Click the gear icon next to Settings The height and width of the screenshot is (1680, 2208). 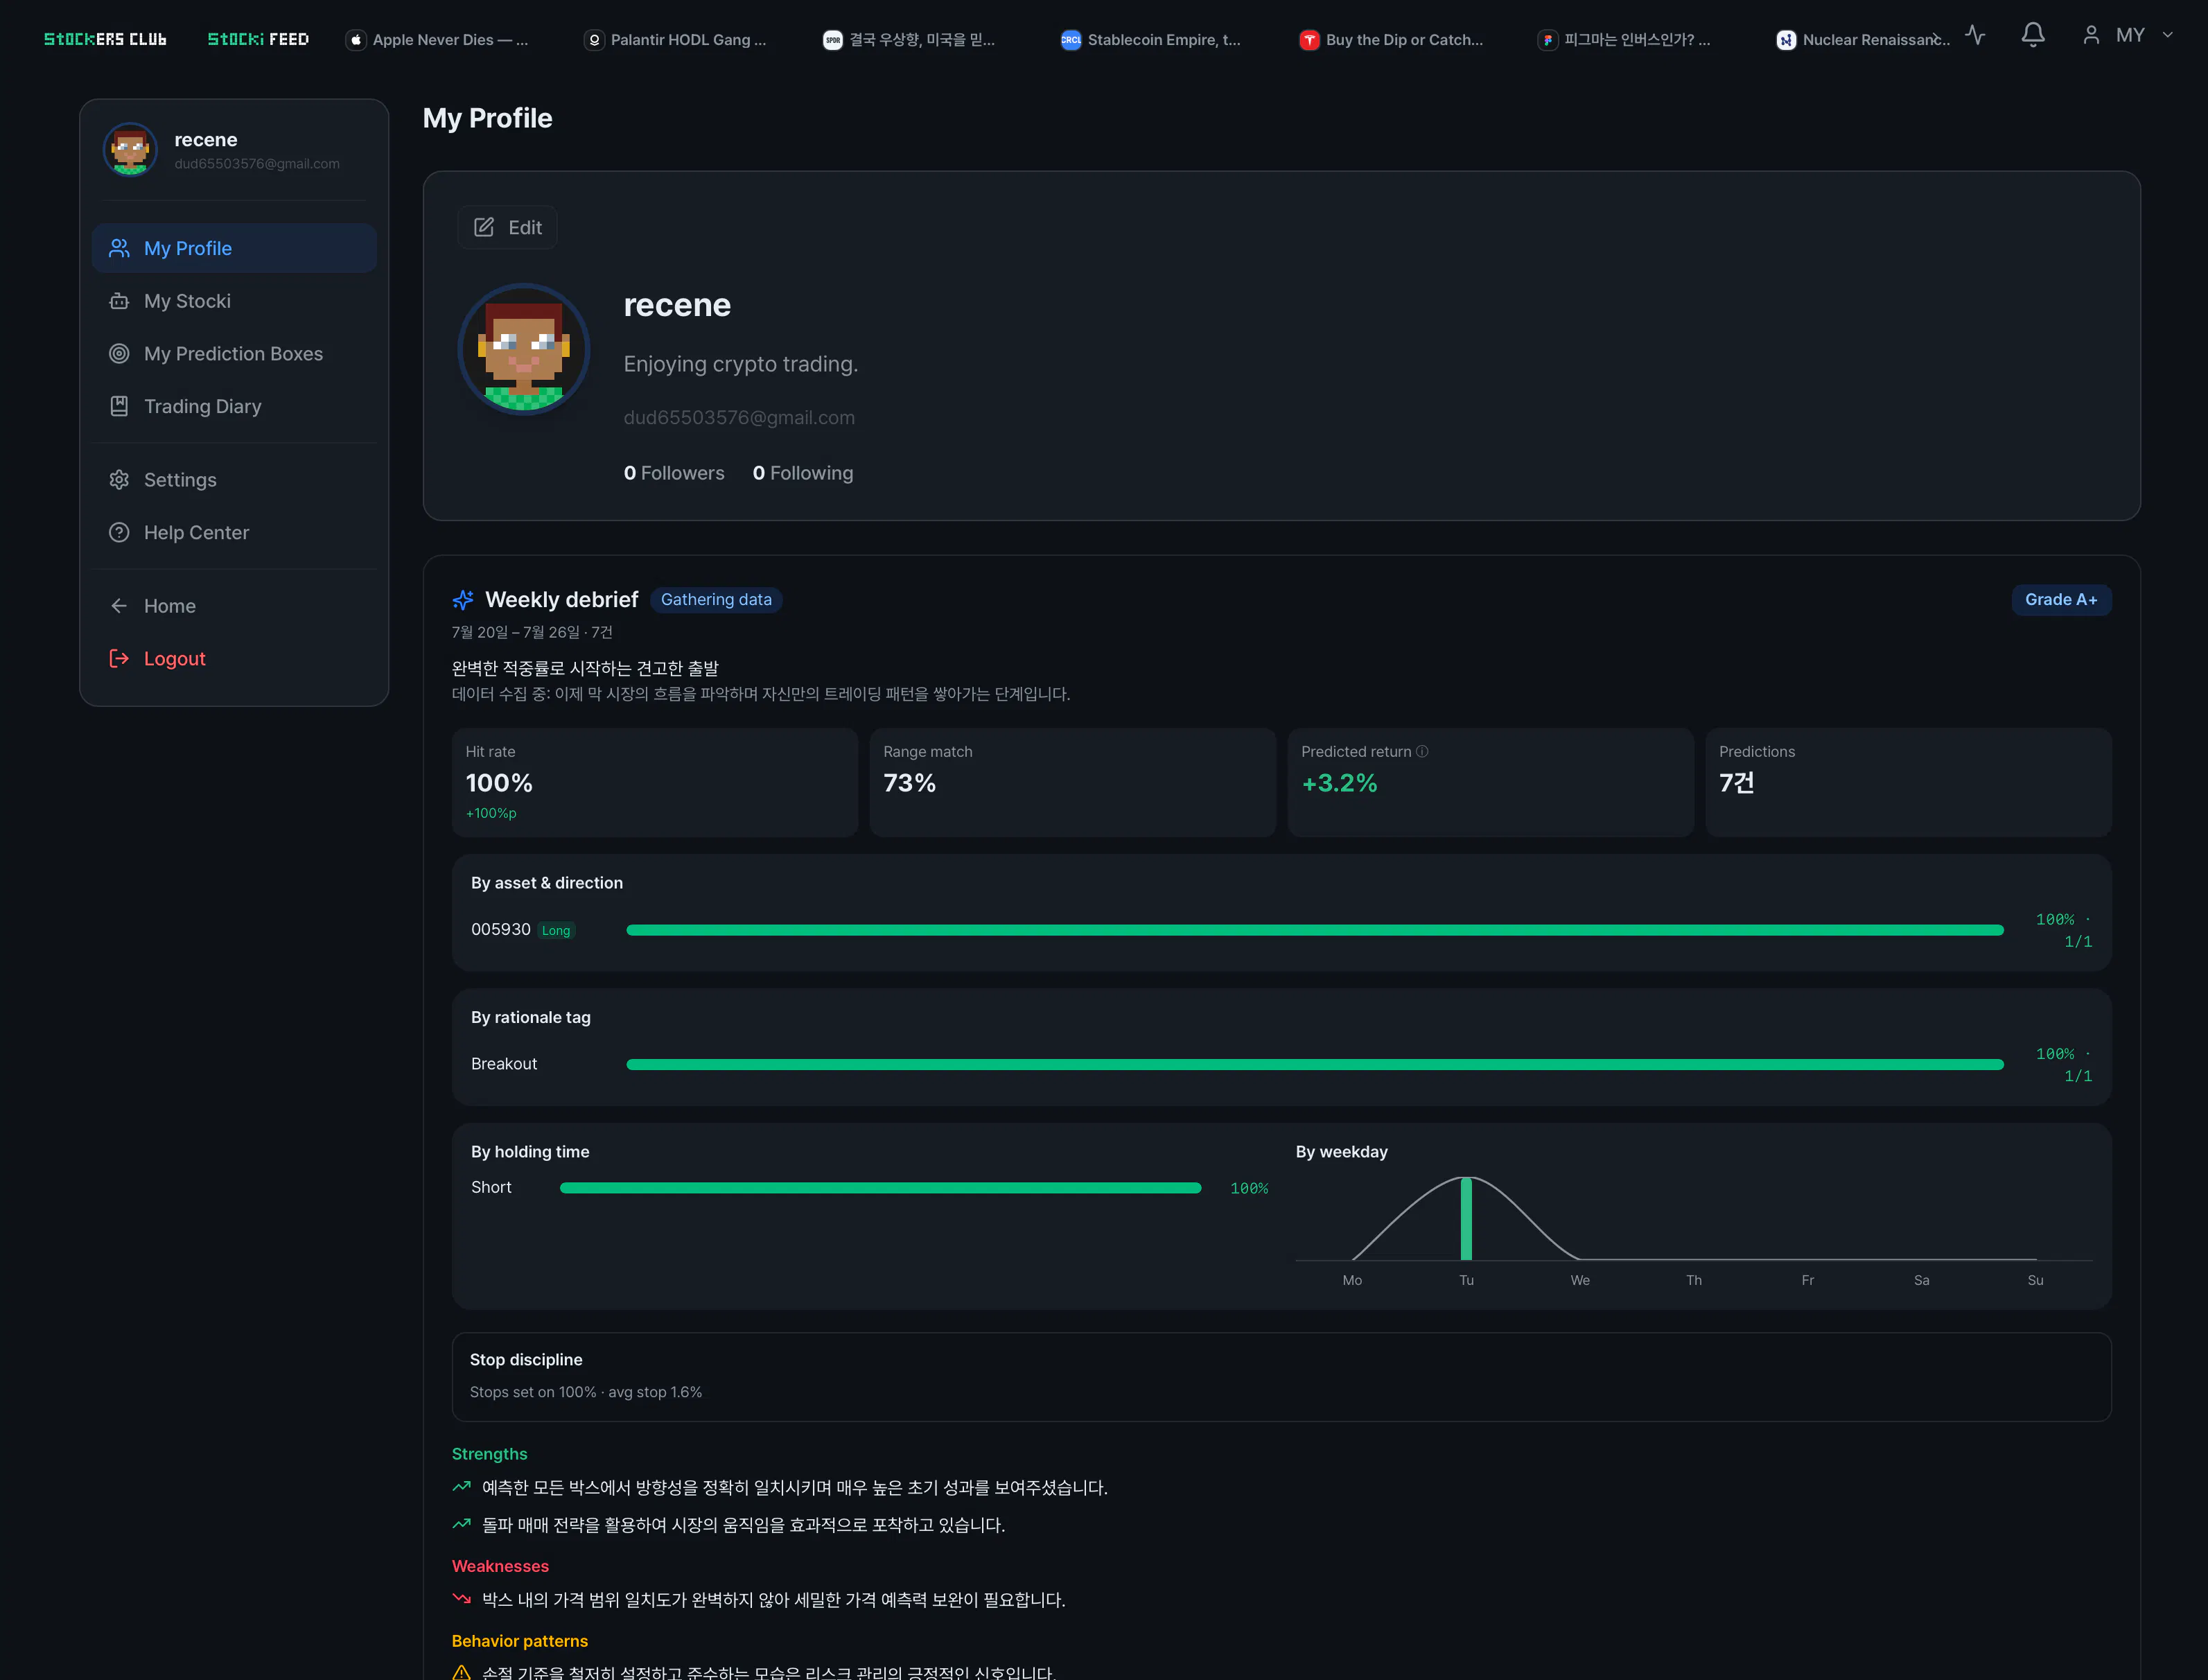(x=119, y=480)
